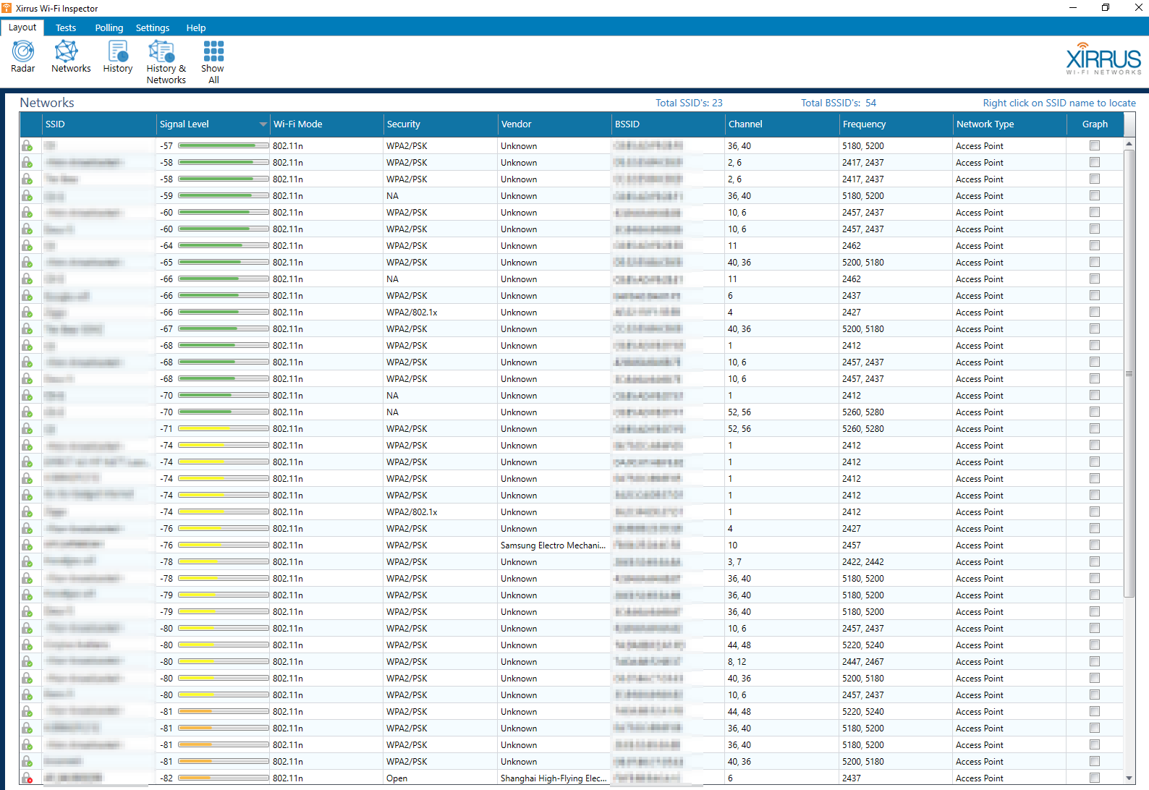This screenshot has height=790, width=1149.
Task: Select the Networks layout icon
Action: pos(67,52)
